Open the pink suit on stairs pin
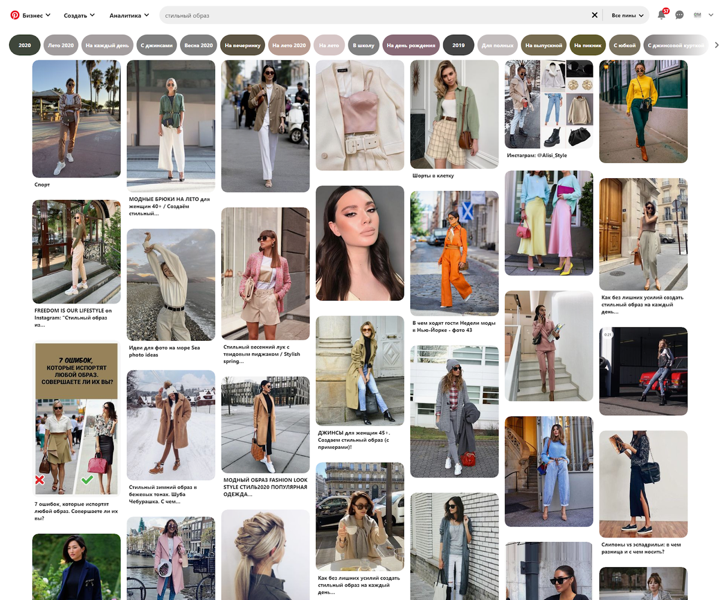The width and height of the screenshot is (720, 600). tap(549, 346)
